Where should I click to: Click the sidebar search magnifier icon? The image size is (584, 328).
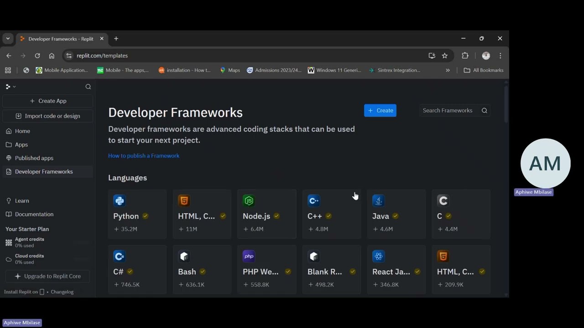point(88,87)
